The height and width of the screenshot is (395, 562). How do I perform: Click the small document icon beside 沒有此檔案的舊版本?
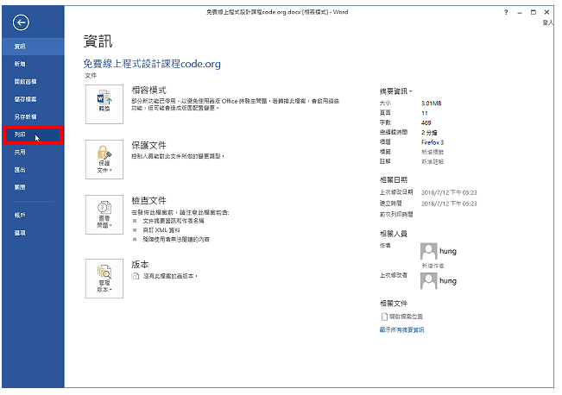pos(136,276)
